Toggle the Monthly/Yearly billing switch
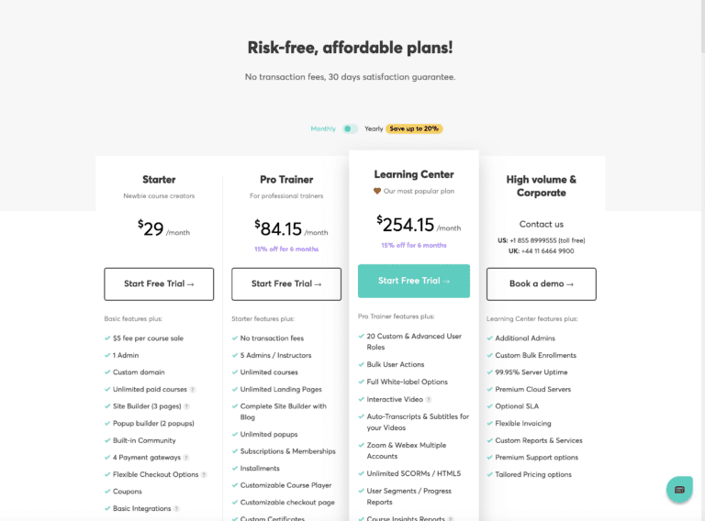 click(350, 129)
